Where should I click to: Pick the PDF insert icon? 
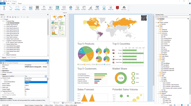(x=117, y=8)
